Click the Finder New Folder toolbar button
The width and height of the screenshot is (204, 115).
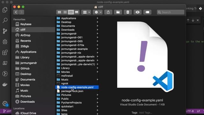[118, 12]
